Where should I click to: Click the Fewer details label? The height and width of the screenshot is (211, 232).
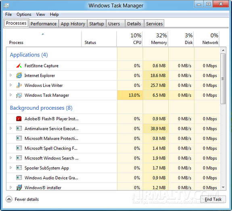coord(27,199)
